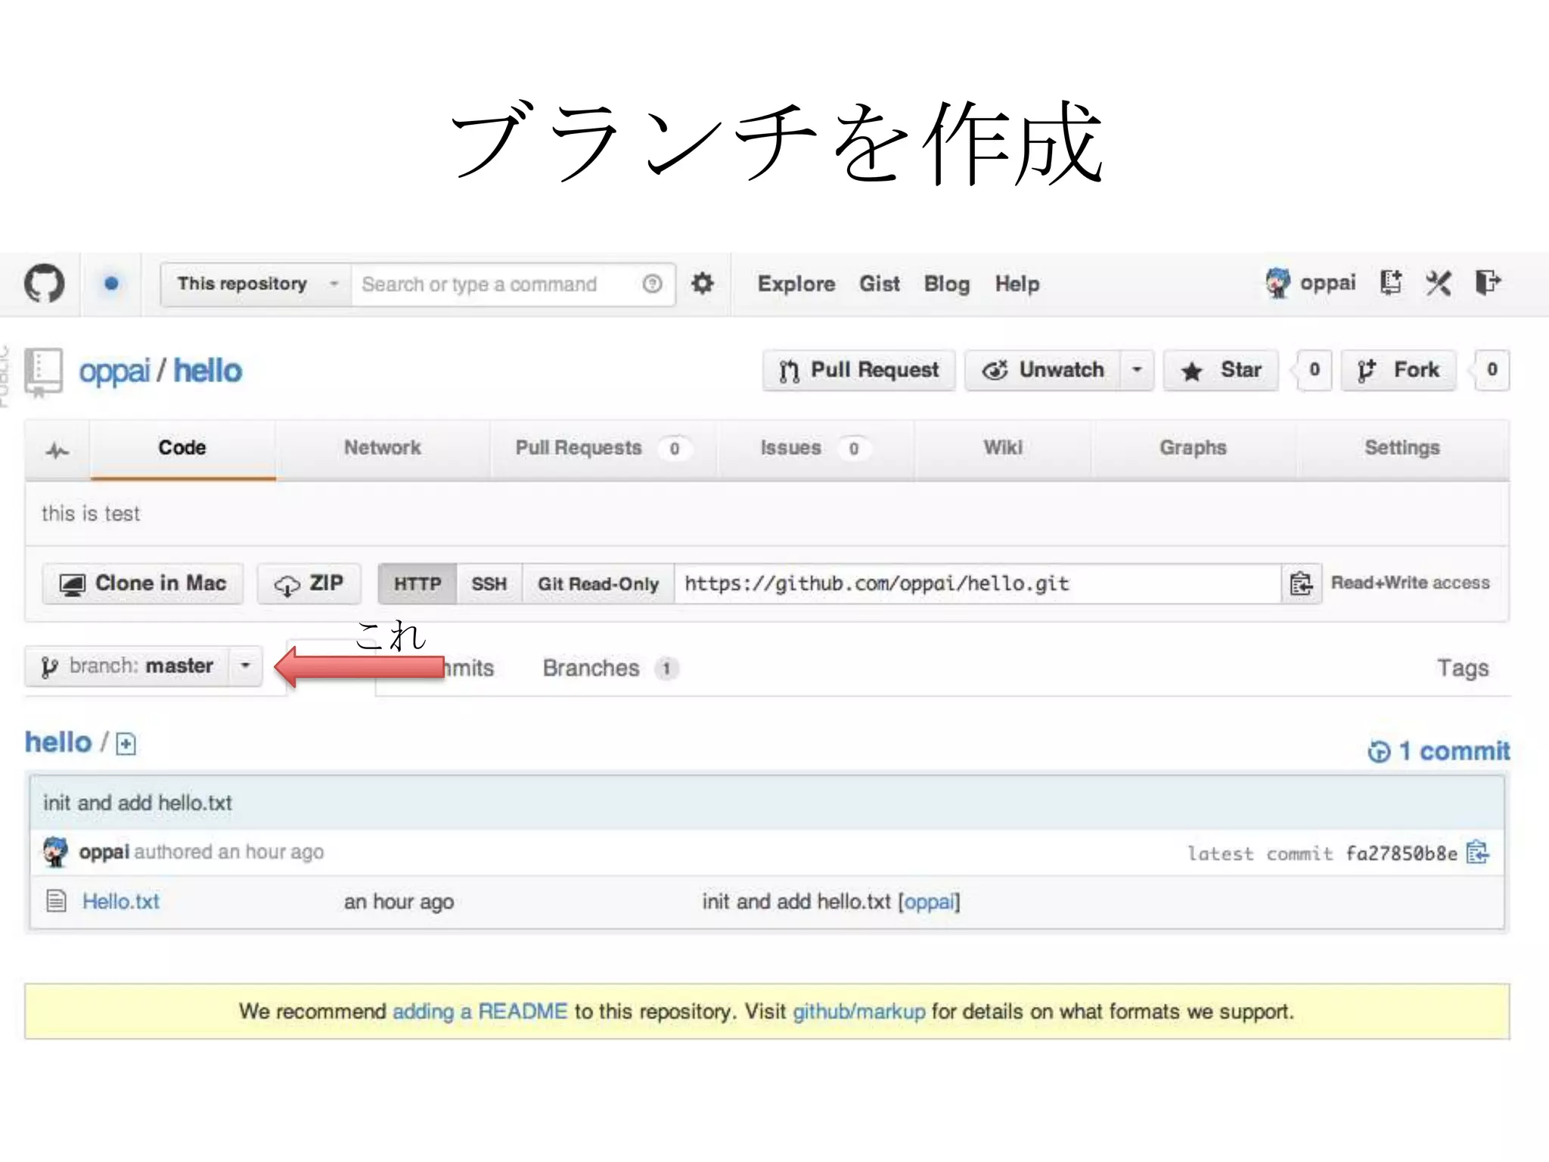Open the branch: master dropdown
The width and height of the screenshot is (1549, 1162).
click(144, 666)
